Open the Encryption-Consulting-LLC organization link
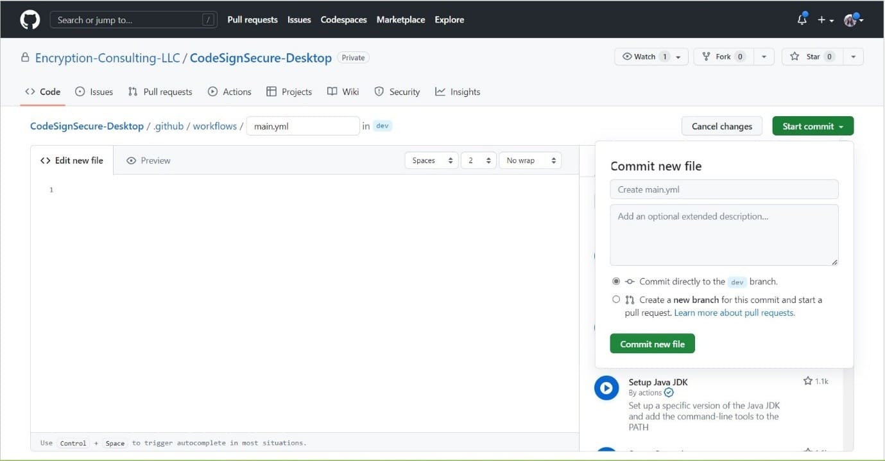 pos(108,58)
